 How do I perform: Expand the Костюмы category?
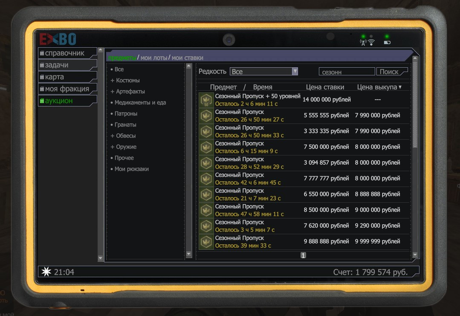[x=125, y=80]
